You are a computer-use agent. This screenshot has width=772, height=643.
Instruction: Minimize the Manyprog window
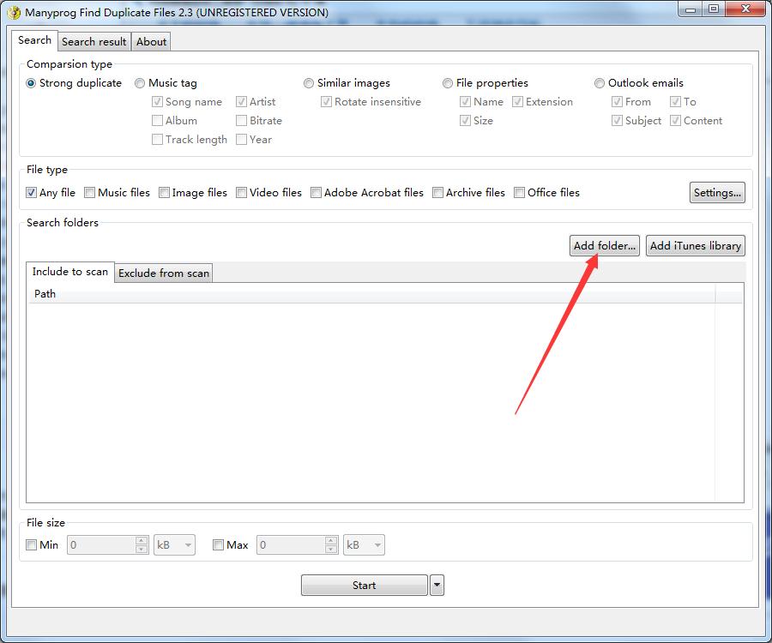[691, 9]
